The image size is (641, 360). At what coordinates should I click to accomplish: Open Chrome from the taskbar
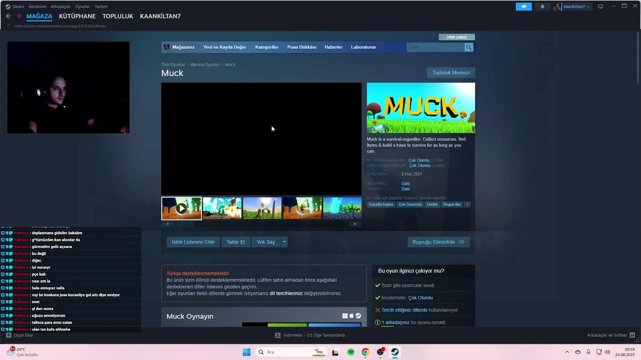366,352
